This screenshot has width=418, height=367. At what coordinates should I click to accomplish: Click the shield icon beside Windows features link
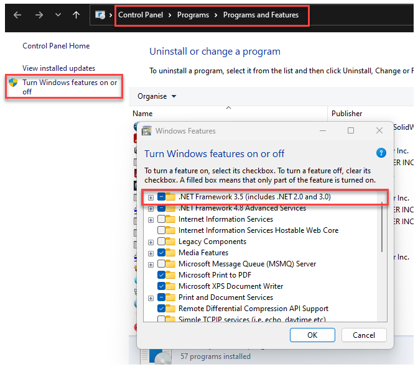[13, 83]
